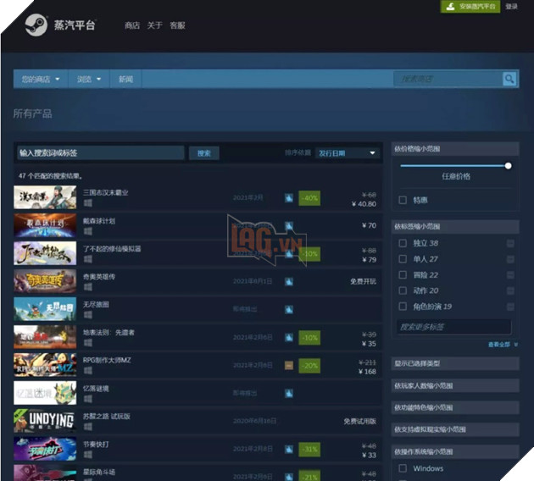Open the 关于 header menu item
This screenshot has height=481, width=534.
[154, 25]
